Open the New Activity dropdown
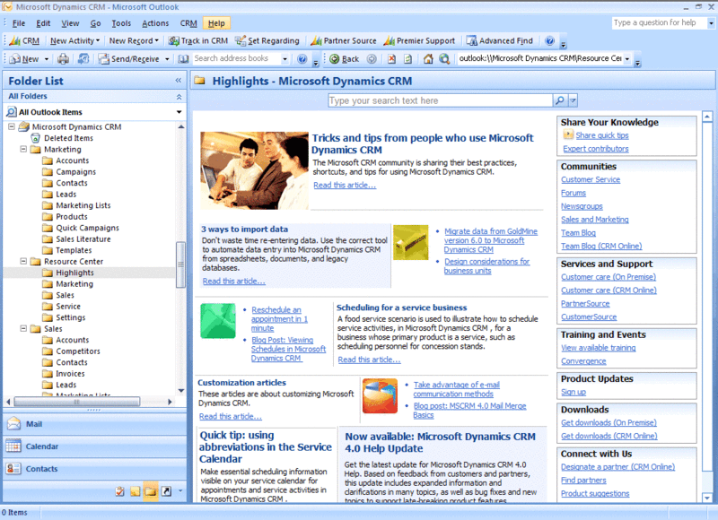 (74, 40)
